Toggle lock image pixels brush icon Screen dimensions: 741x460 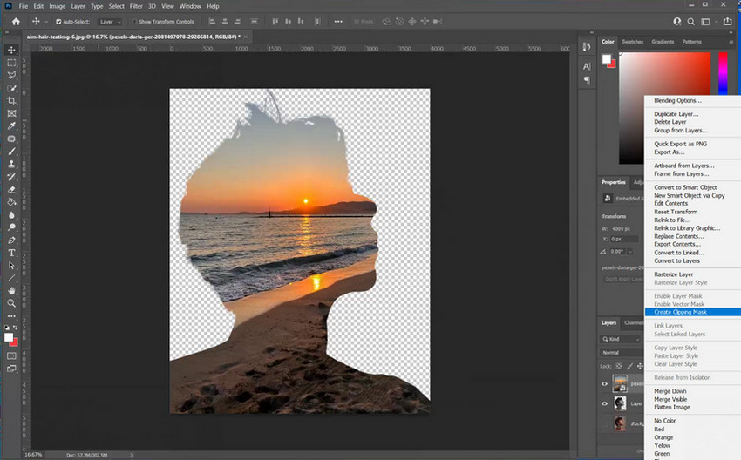[x=629, y=366]
